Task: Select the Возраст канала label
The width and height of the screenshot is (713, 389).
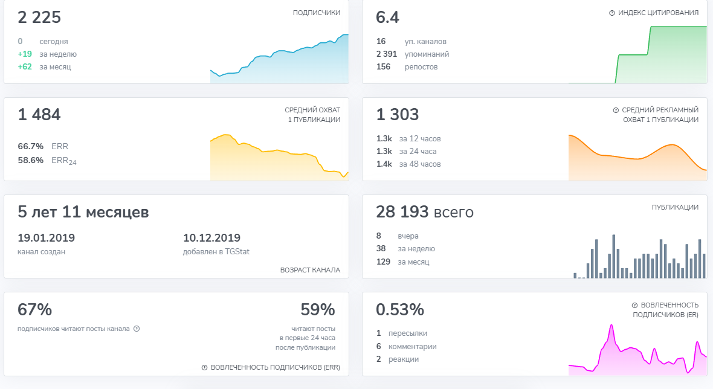Action: [310, 270]
